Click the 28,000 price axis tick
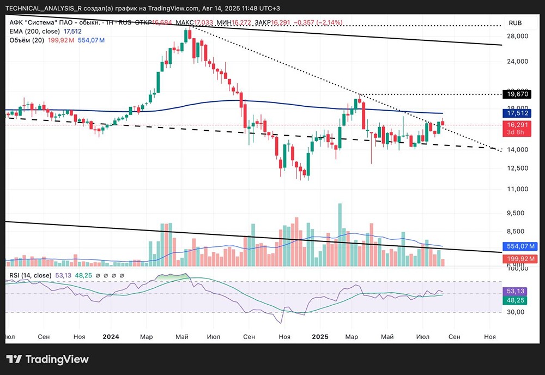Screen dimensions: 545x375 pos(518,36)
